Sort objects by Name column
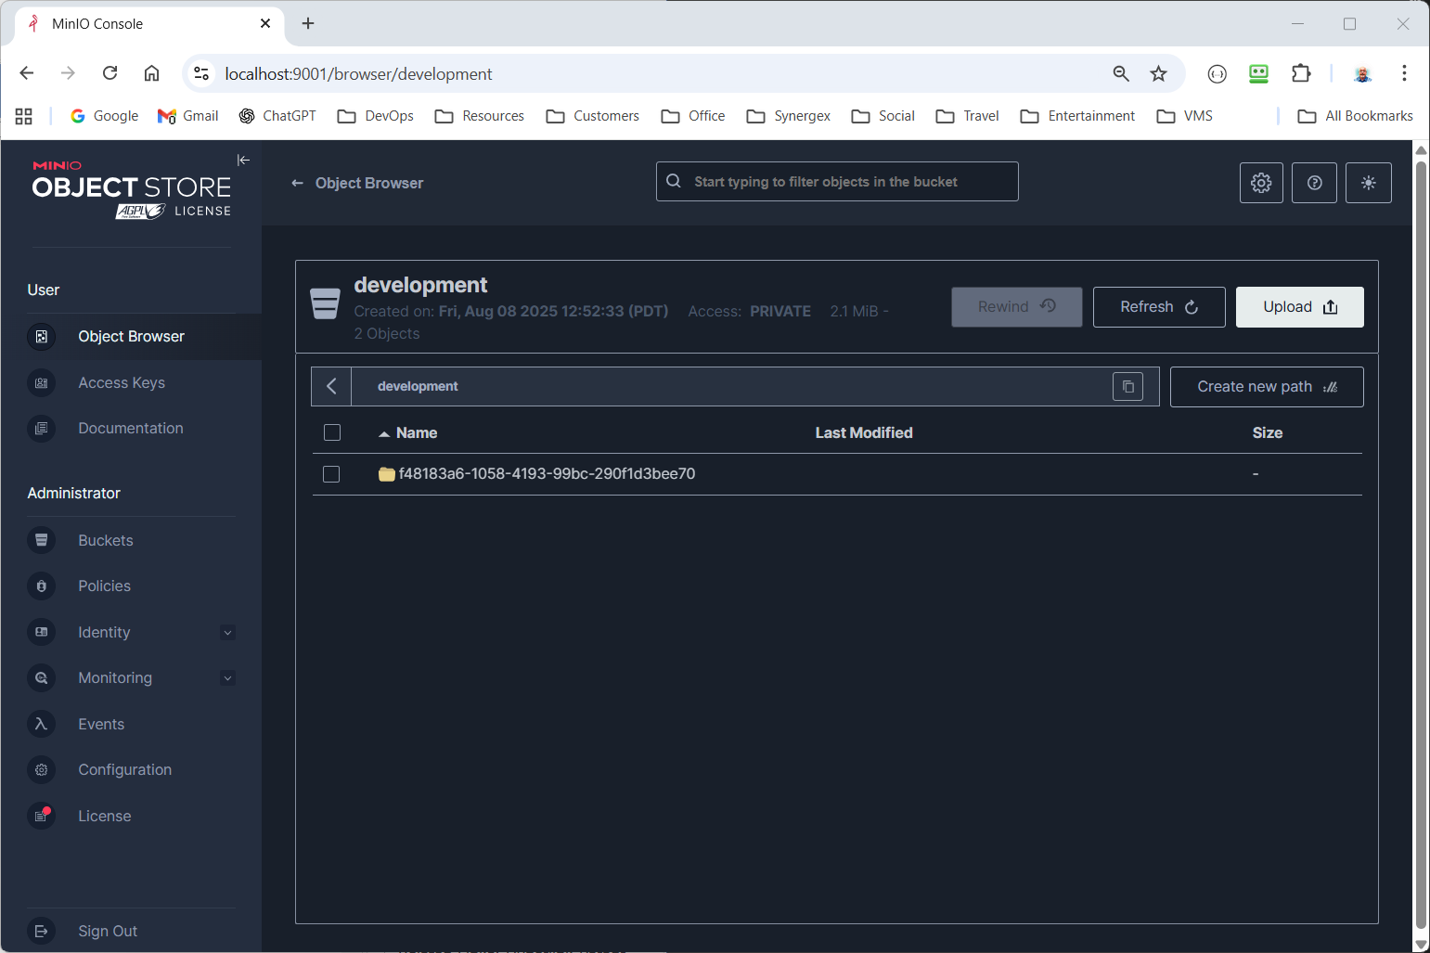Image resolution: width=1430 pixels, height=953 pixels. tap(416, 433)
